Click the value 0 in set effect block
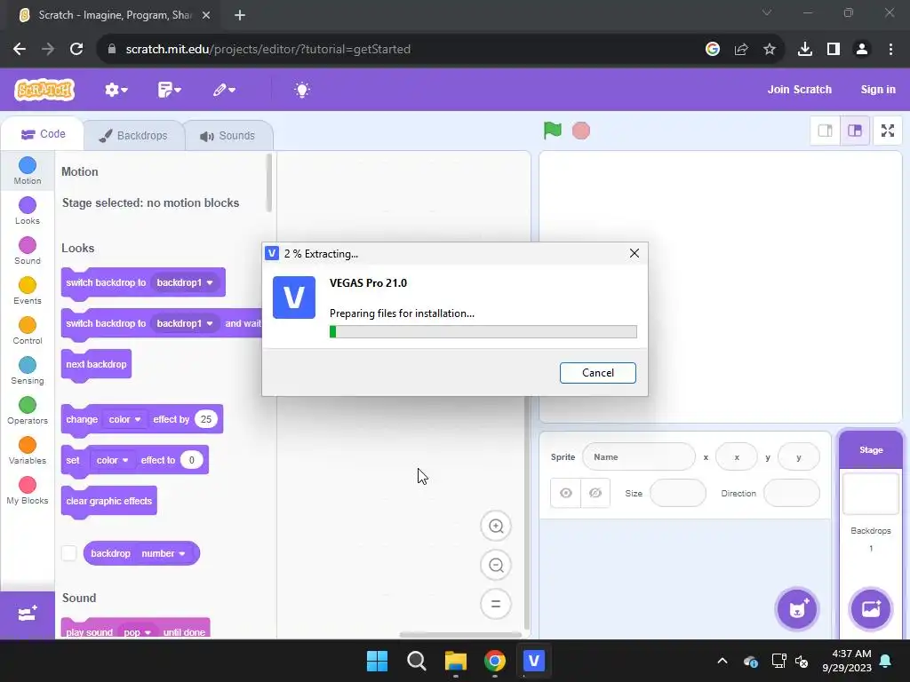 click(192, 460)
